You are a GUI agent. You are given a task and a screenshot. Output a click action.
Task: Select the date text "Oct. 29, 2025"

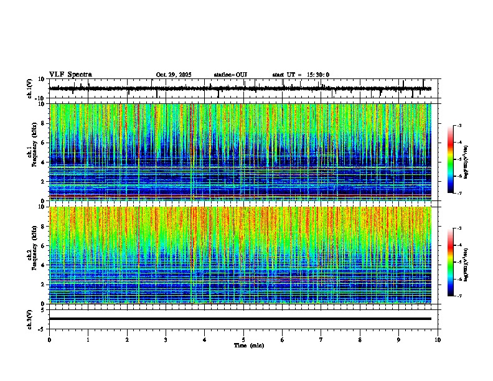point(174,75)
